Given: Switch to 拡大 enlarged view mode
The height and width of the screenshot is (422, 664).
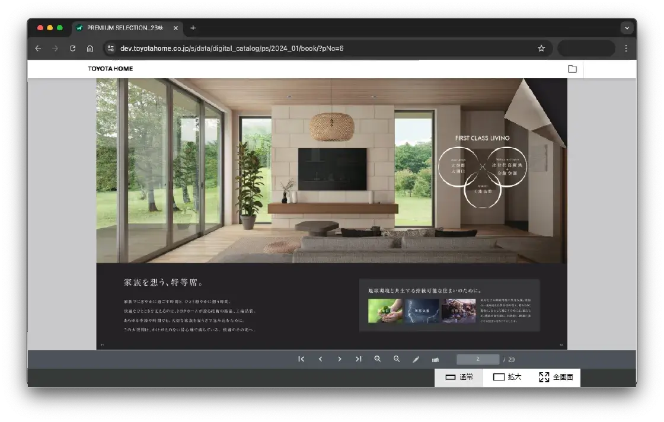Looking at the screenshot, I should tap(507, 378).
